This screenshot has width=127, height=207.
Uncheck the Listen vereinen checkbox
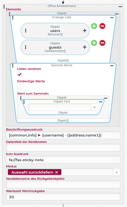20,74
